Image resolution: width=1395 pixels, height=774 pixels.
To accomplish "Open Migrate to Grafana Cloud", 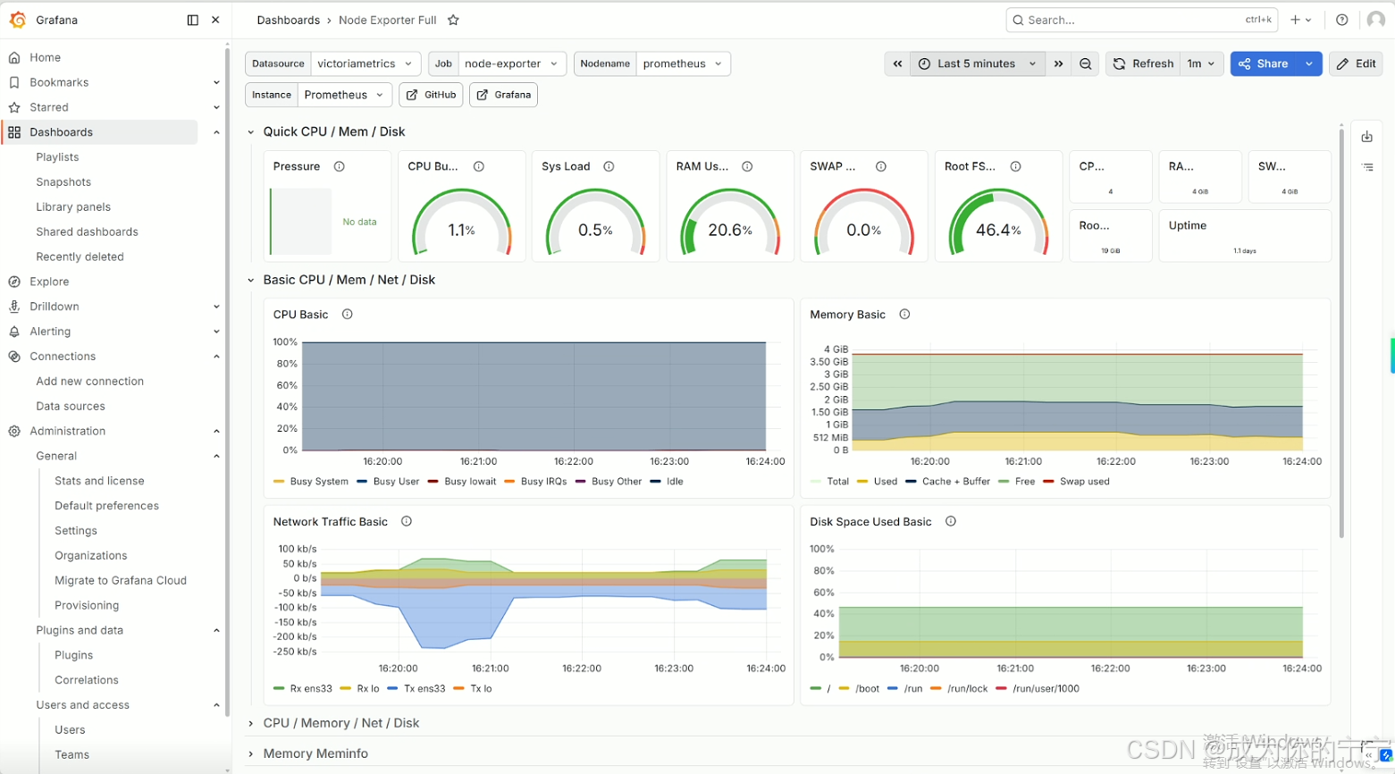I will coord(121,581).
